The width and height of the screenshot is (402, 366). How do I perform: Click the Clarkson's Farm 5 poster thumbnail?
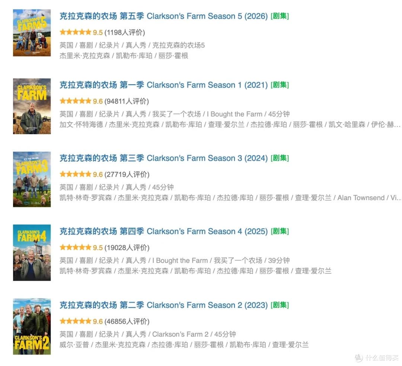click(32, 33)
